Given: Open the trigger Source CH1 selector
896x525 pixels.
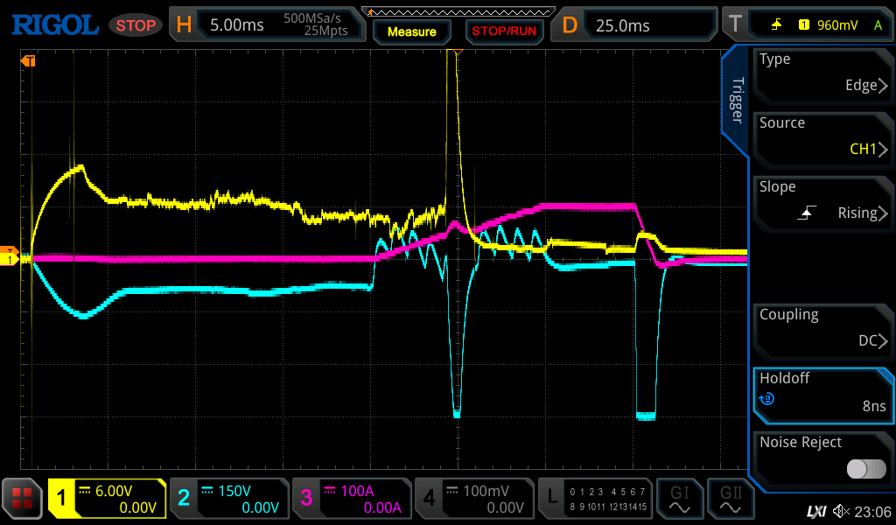Looking at the screenshot, I should pyautogui.click(x=822, y=136).
